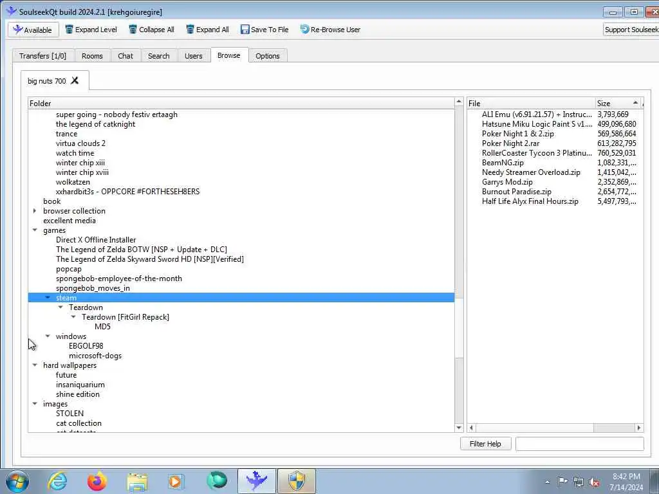Collapse the Teardown [FitGirl Repack] arrow
Screen dimensions: 659x494
[x=73, y=317]
